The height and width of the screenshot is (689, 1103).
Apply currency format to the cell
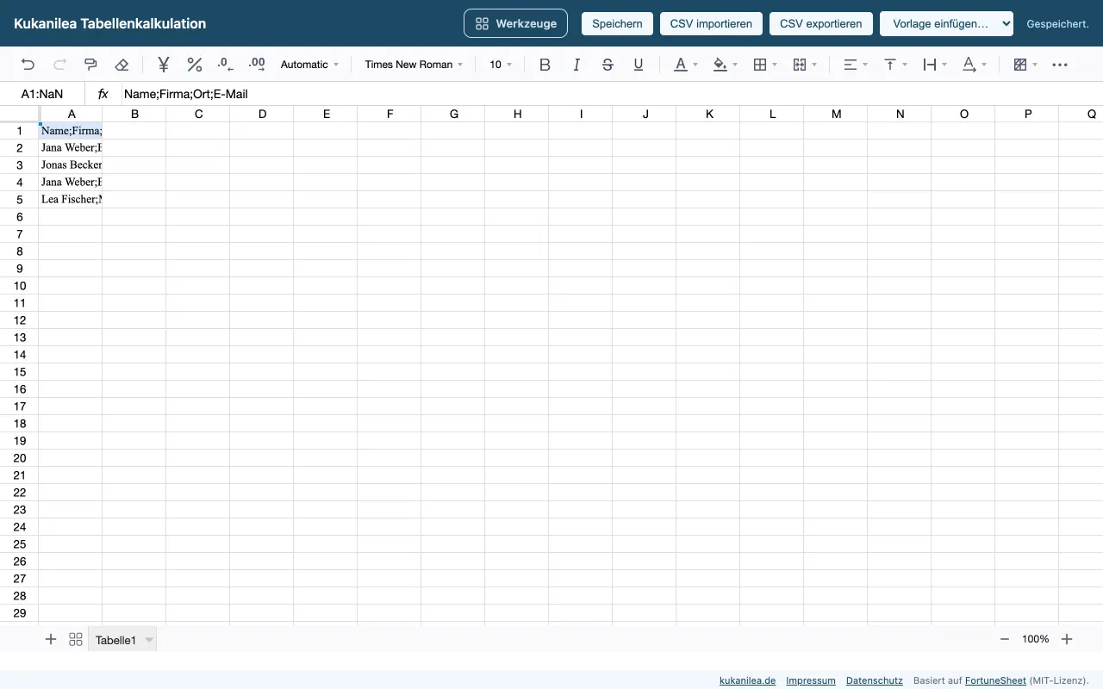pyautogui.click(x=164, y=65)
